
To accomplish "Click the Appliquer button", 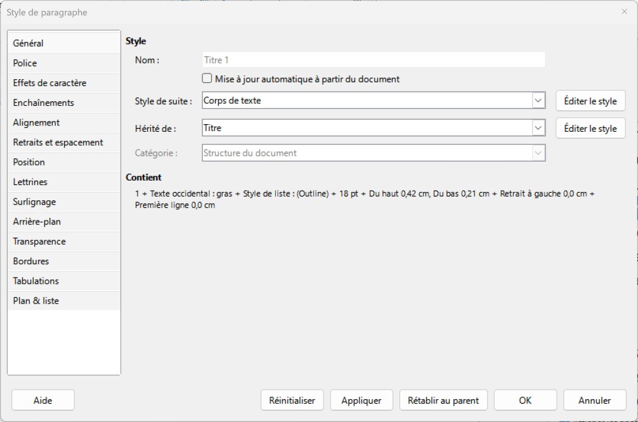I will click(x=361, y=400).
